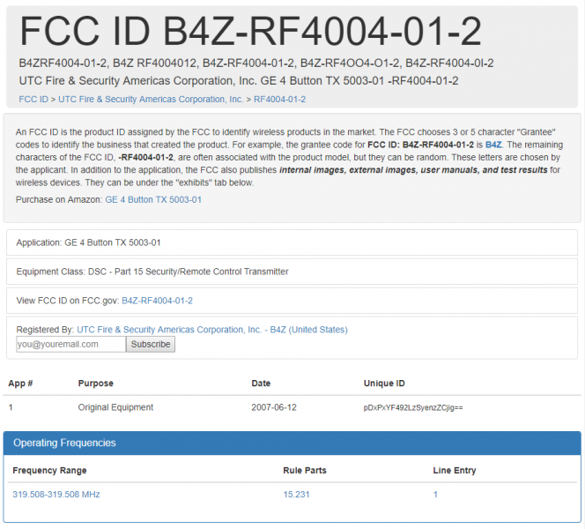Open the Registered By company link
The width and height of the screenshot is (585, 529).
212,330
